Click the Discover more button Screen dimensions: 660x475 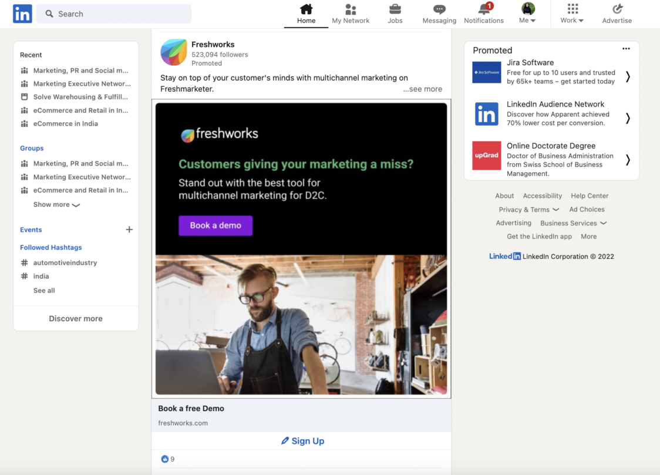pos(76,318)
